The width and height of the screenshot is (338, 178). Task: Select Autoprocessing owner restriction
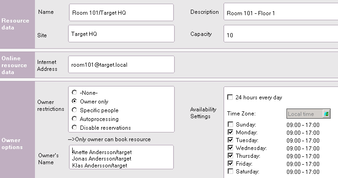74,119
